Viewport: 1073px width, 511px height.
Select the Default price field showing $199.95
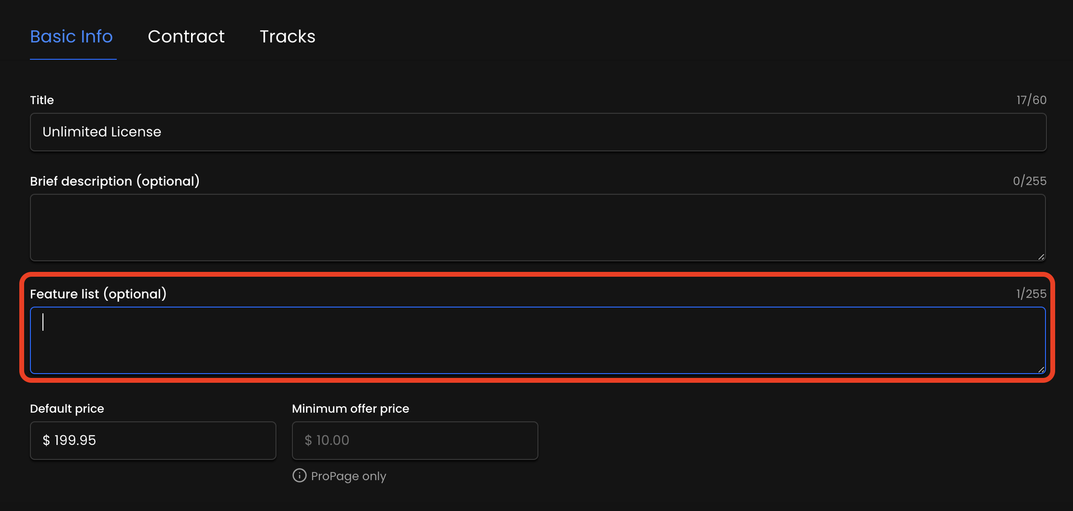(x=153, y=441)
